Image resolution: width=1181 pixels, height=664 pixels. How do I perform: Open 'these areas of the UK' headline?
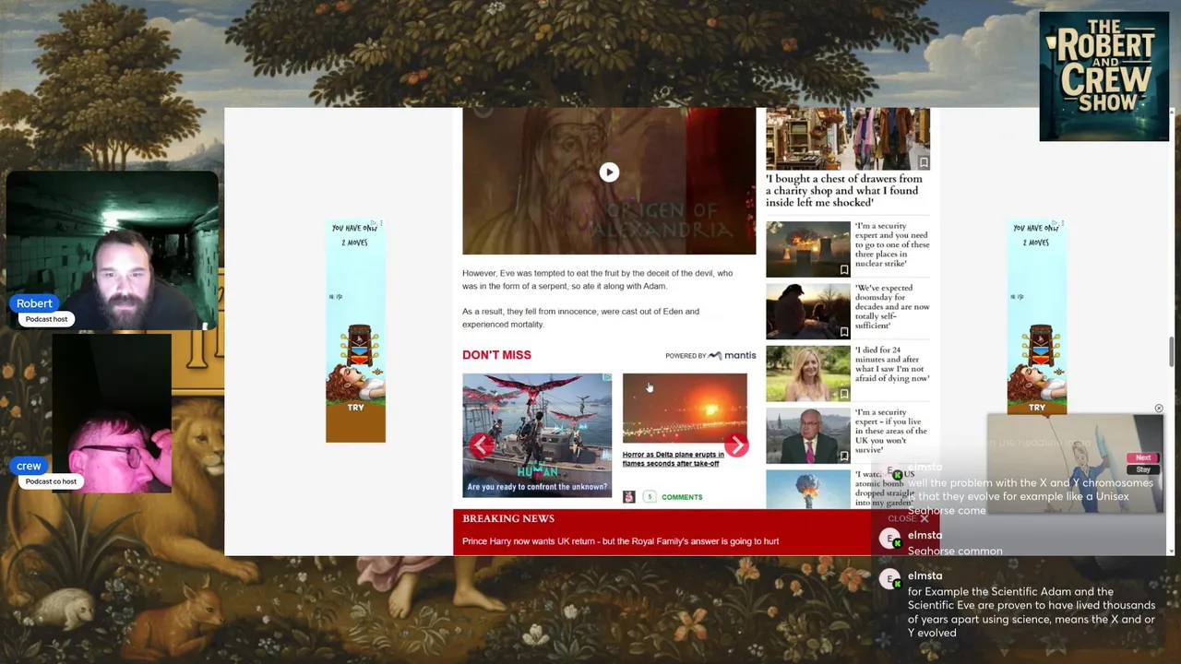(890, 431)
